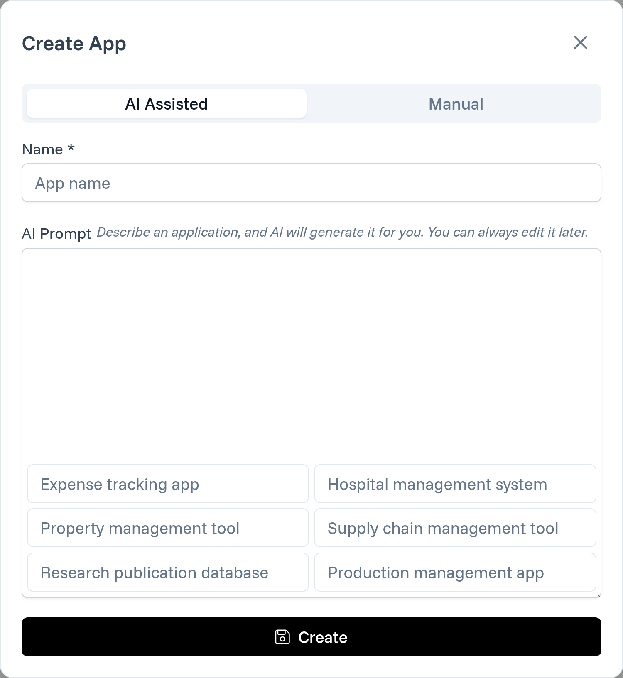Viewport: 623px width, 678px height.
Task: Switch to the Manual tab
Action: click(456, 104)
